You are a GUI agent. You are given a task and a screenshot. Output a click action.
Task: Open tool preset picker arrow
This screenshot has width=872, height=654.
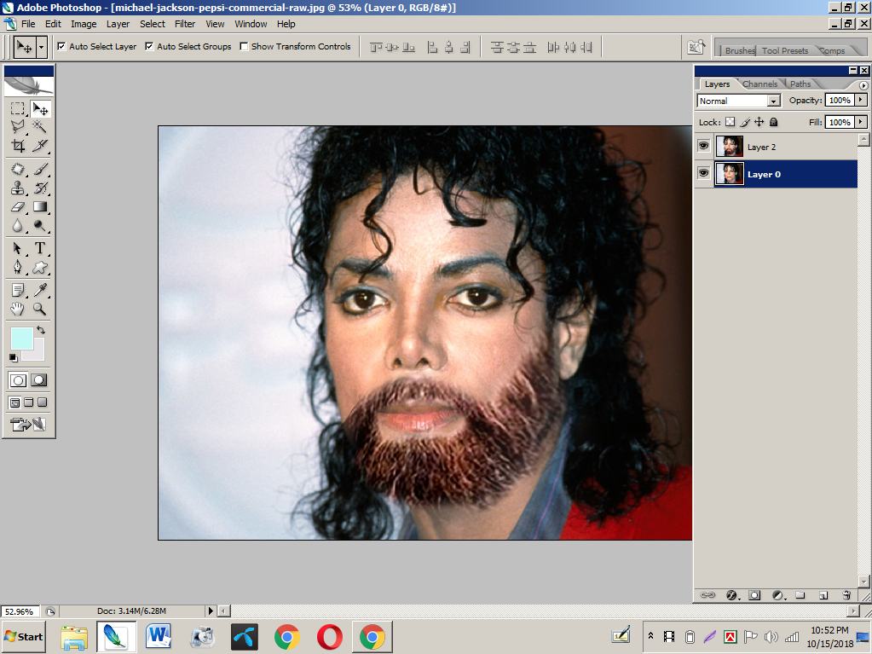pos(41,47)
